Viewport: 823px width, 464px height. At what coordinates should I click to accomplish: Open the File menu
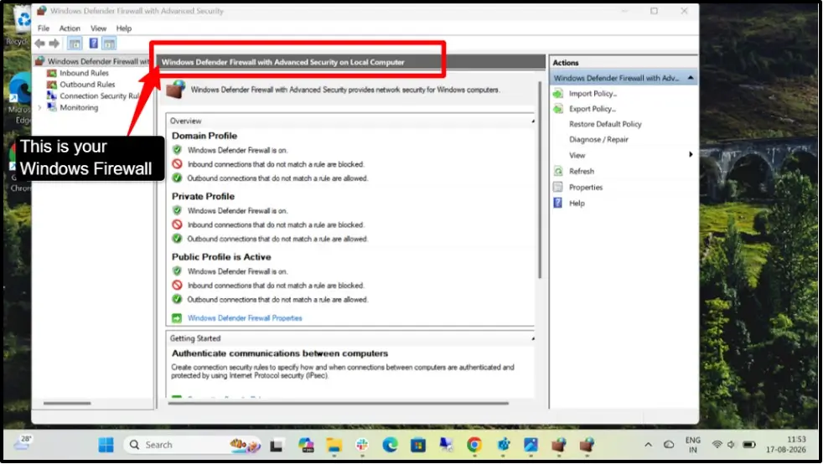click(44, 28)
